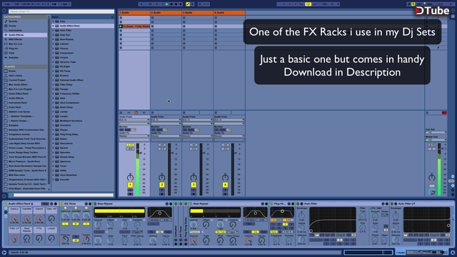Toggle the Audio Effect Rack device on/off
457x257 pixels.
click(6, 203)
